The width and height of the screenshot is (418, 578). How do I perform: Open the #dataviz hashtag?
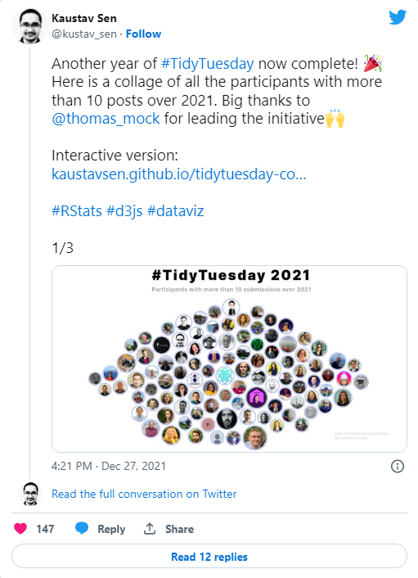point(175,211)
